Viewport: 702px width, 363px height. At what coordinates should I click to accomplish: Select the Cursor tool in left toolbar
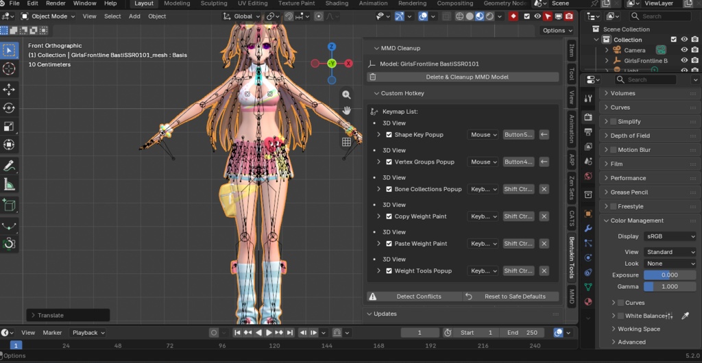9,68
